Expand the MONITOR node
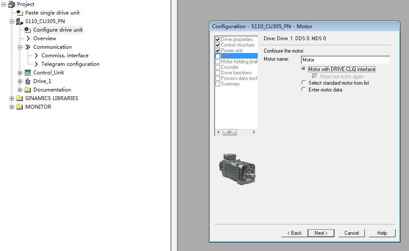The width and height of the screenshot is (409, 251). click(x=12, y=107)
